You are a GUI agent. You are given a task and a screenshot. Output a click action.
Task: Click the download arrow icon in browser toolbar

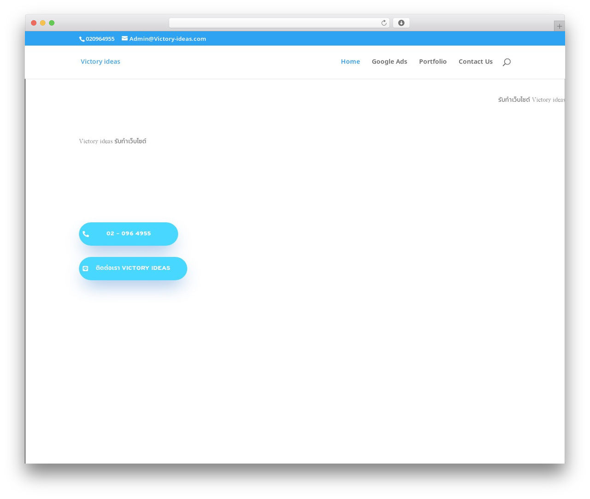[x=401, y=23]
